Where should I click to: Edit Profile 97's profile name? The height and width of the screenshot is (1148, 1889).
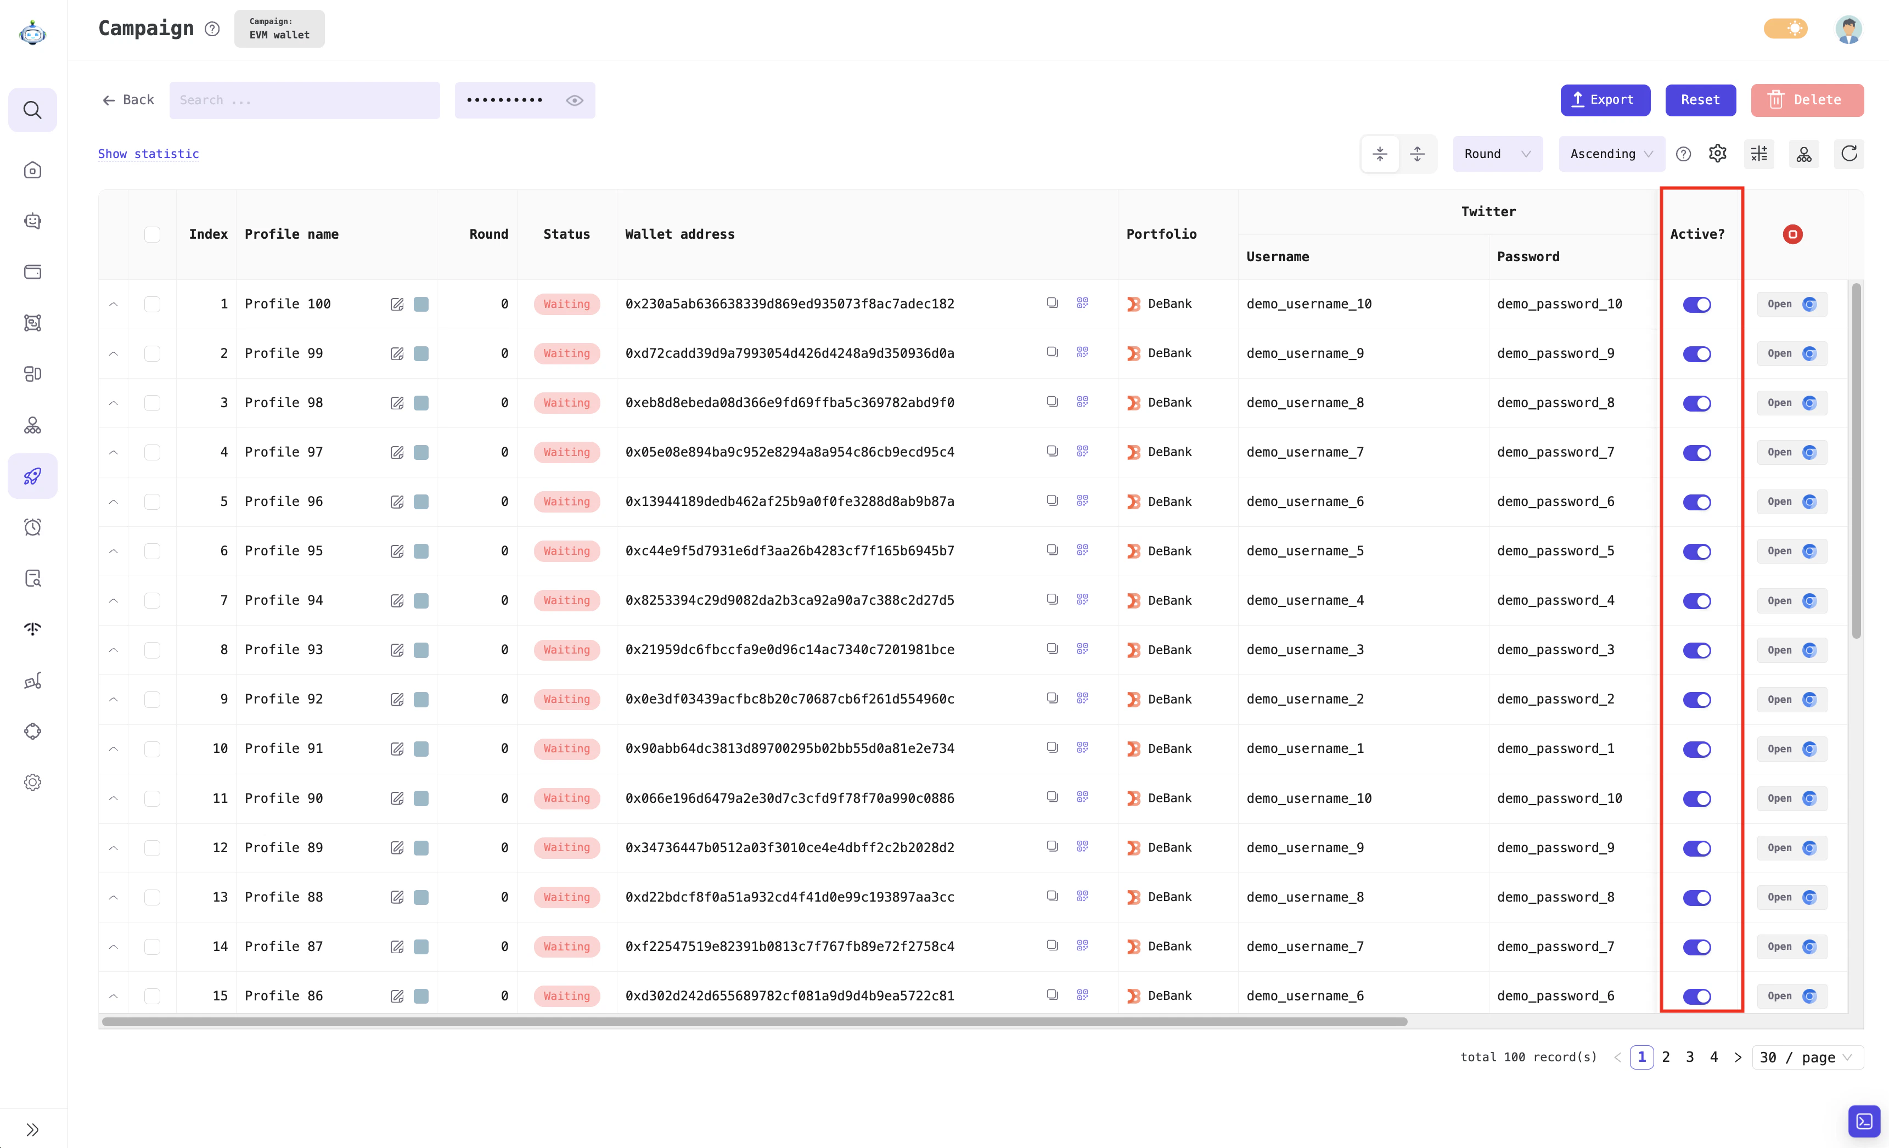click(396, 452)
